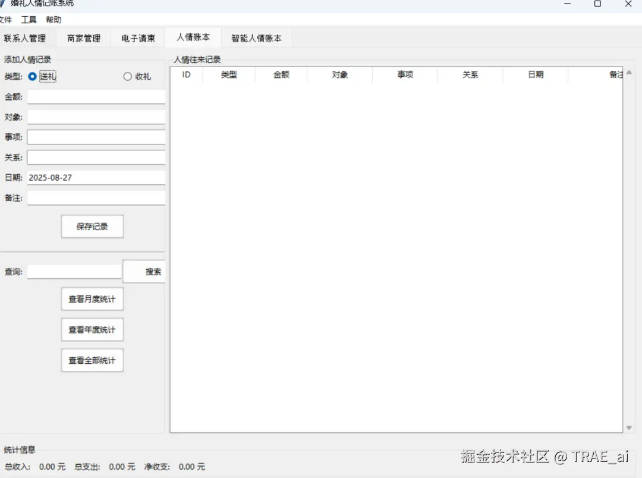Switch to the 智能人情账本 tab
Screen dimensions: 642x478
(x=256, y=39)
